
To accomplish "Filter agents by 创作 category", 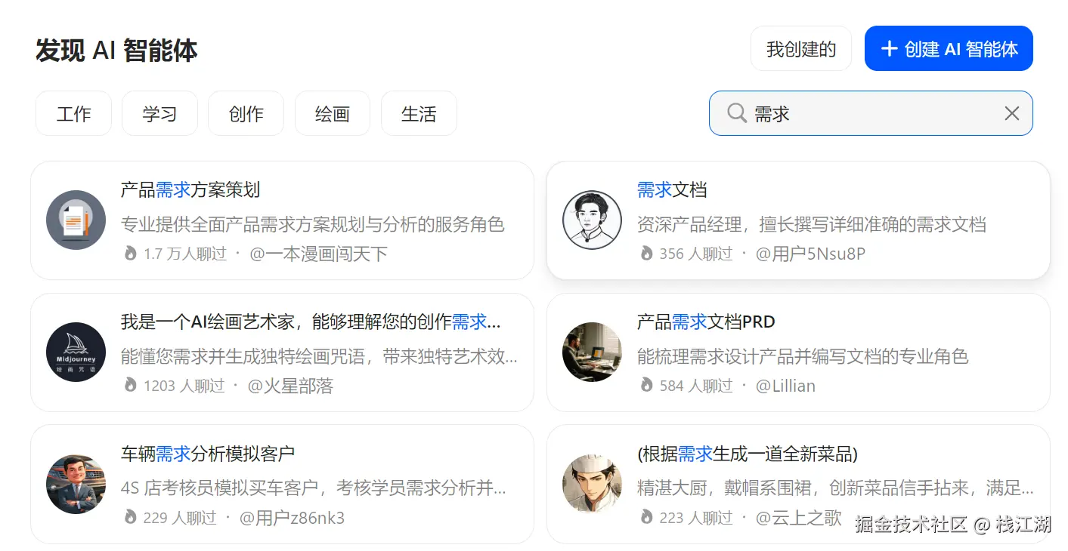I will [x=246, y=114].
